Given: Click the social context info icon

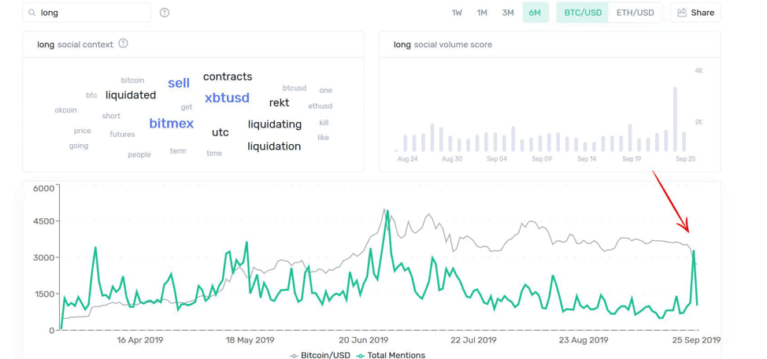Looking at the screenshot, I should (123, 44).
